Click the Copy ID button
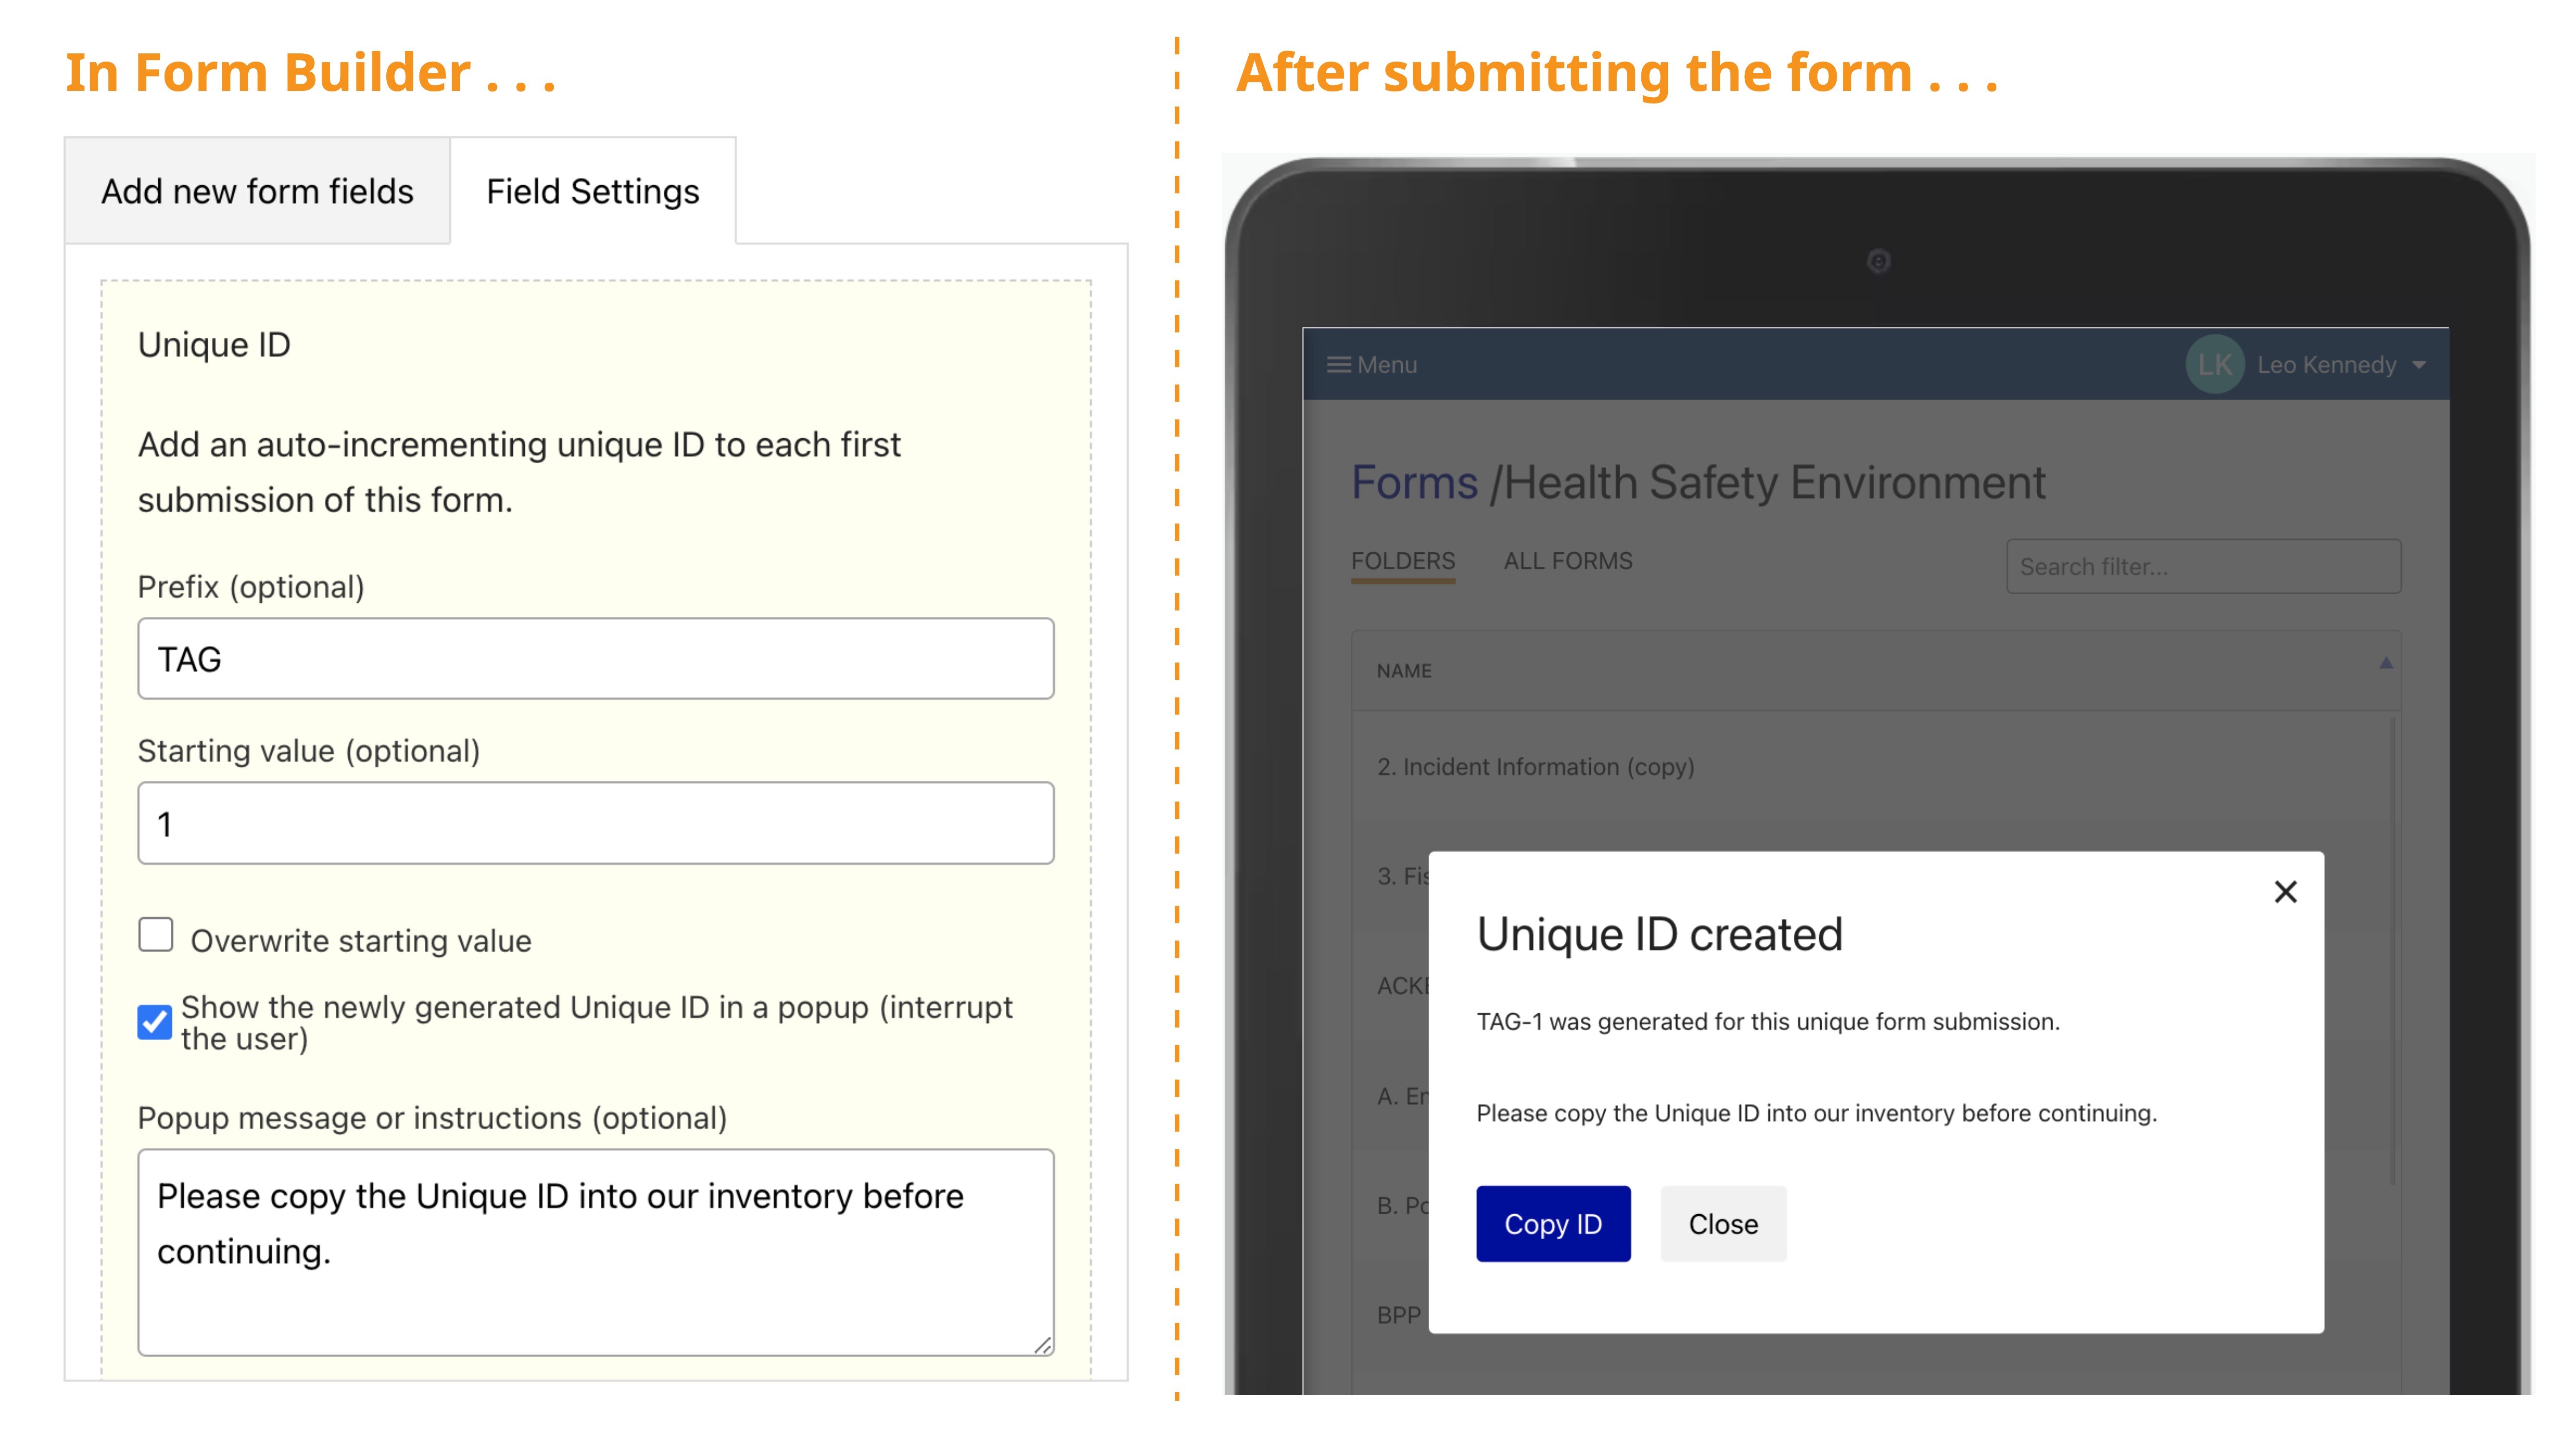 click(x=1553, y=1223)
